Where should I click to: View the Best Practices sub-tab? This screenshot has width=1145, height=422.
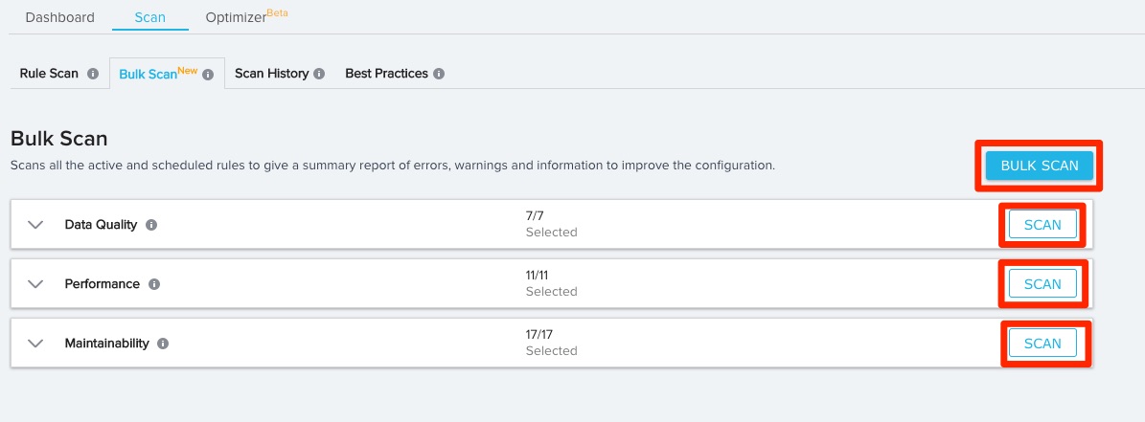(x=386, y=74)
